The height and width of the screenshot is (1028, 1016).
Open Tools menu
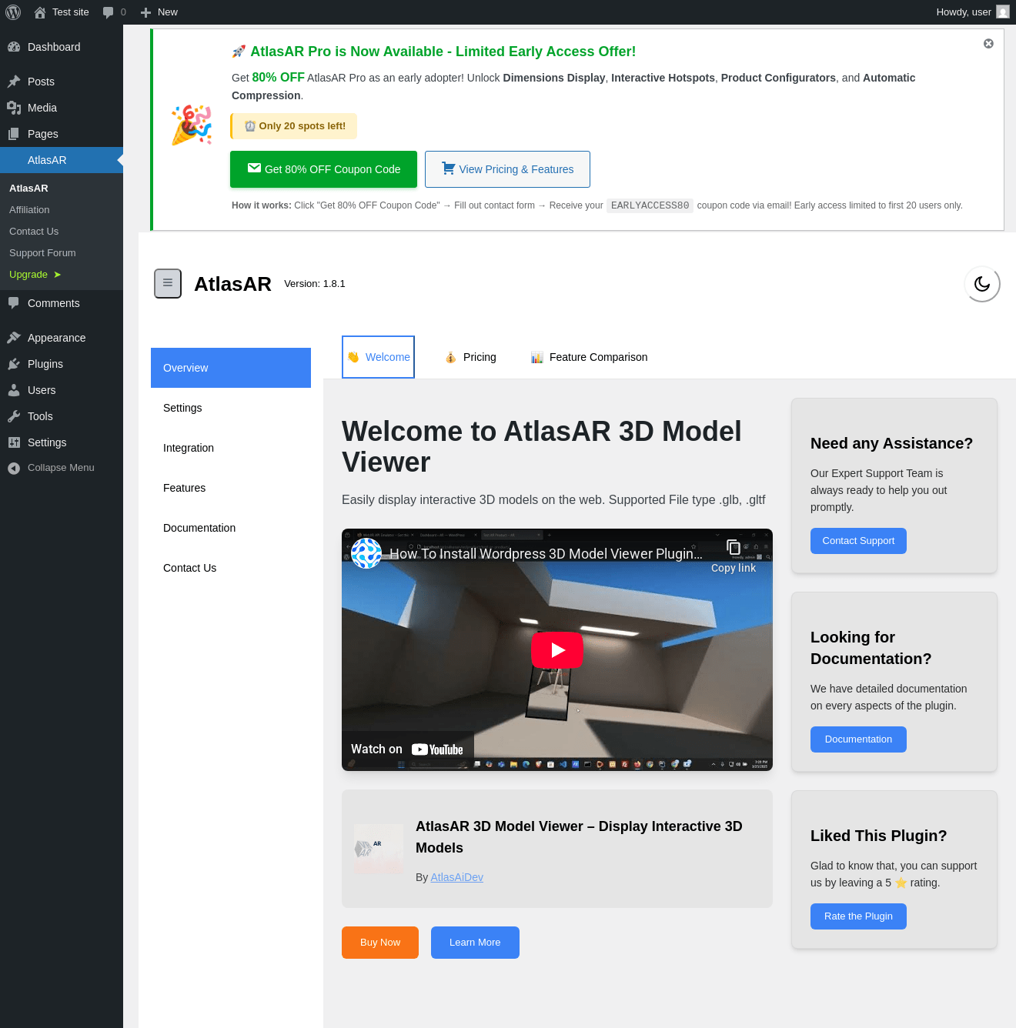[x=62, y=416]
